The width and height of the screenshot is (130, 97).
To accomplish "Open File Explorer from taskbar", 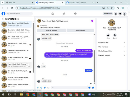I will point(22,94).
